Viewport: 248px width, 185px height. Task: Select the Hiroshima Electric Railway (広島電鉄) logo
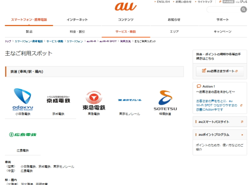(x=23, y=135)
